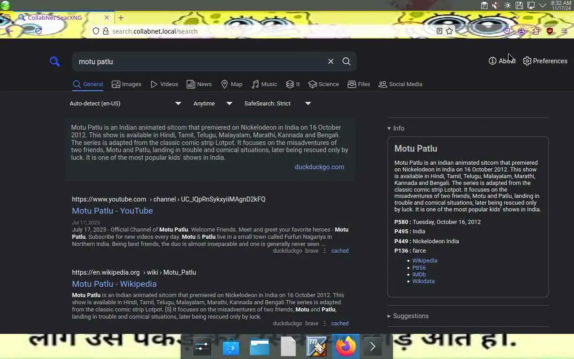The image size is (574, 359).
Task: Open the Motu Patlu - YouTube result
Action: pos(113,210)
